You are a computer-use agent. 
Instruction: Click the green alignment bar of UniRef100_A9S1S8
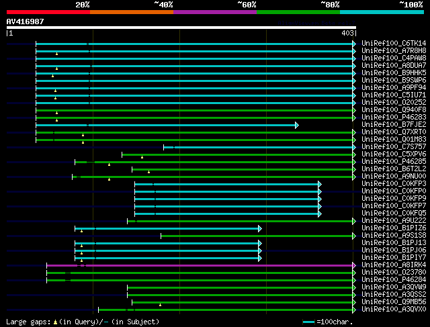[x=257, y=236]
